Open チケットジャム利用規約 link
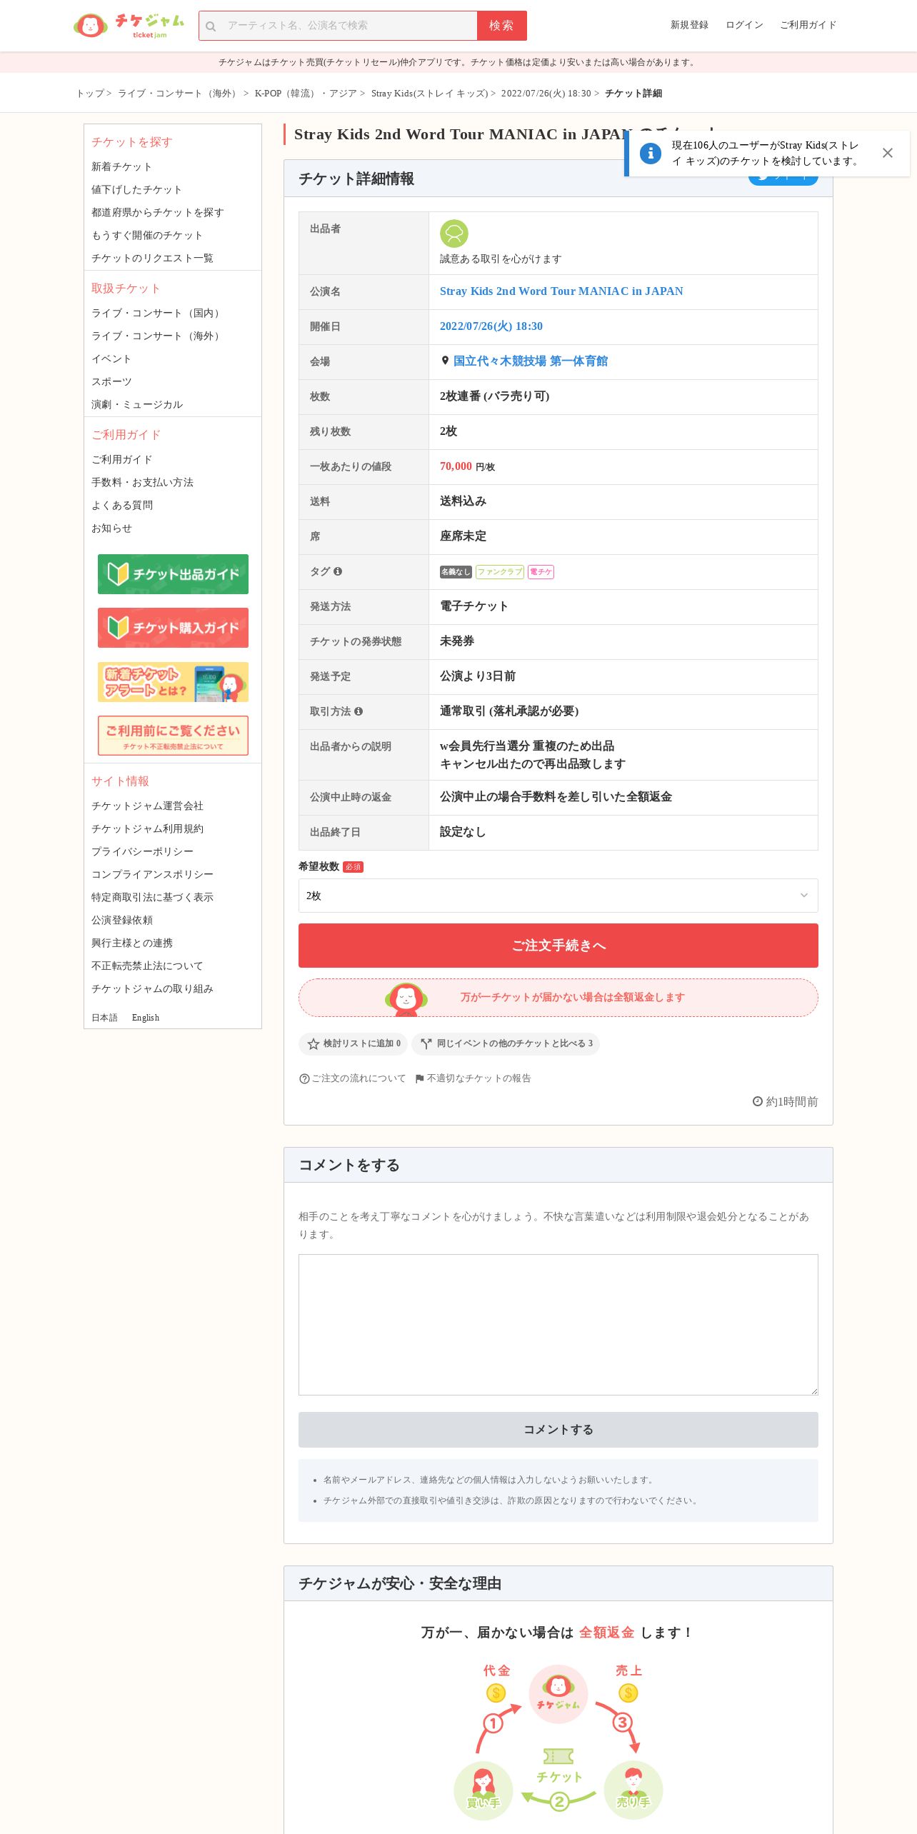The height and width of the screenshot is (1834, 917). click(x=147, y=828)
